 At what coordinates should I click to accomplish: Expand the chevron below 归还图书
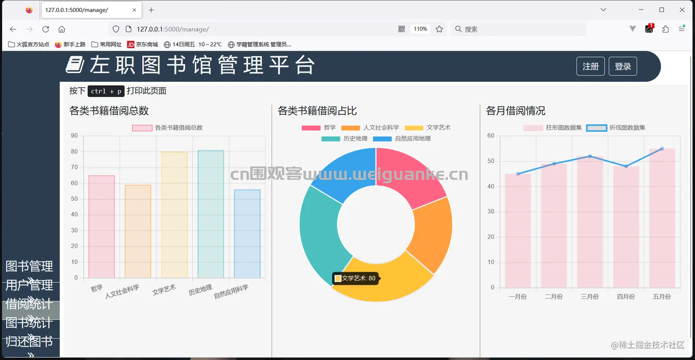tap(30, 355)
